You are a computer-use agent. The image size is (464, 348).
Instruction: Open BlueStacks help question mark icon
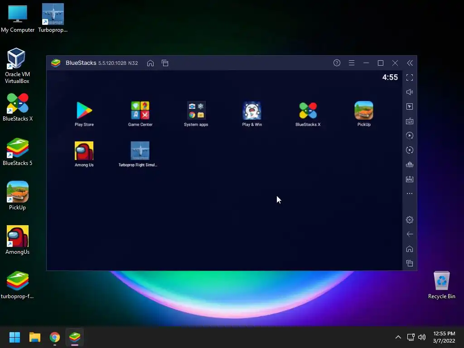click(337, 63)
